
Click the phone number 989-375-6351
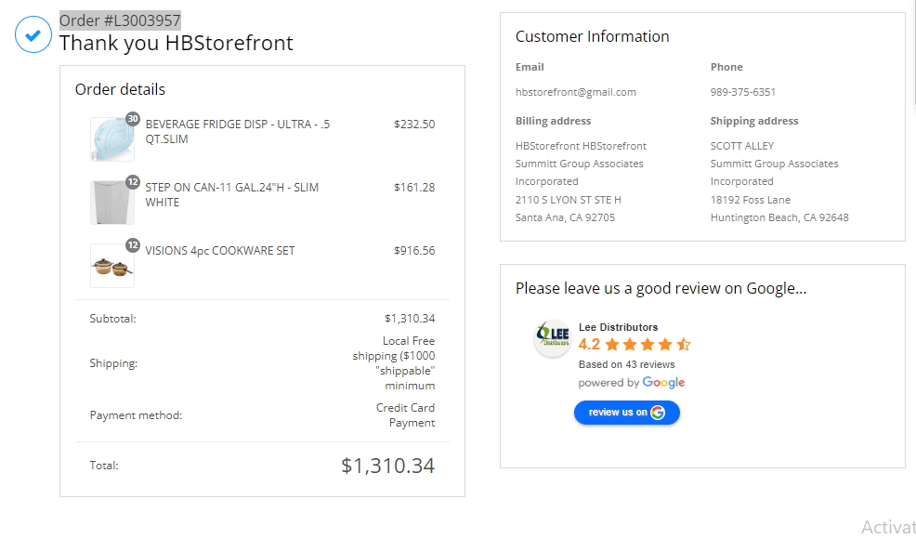point(742,92)
